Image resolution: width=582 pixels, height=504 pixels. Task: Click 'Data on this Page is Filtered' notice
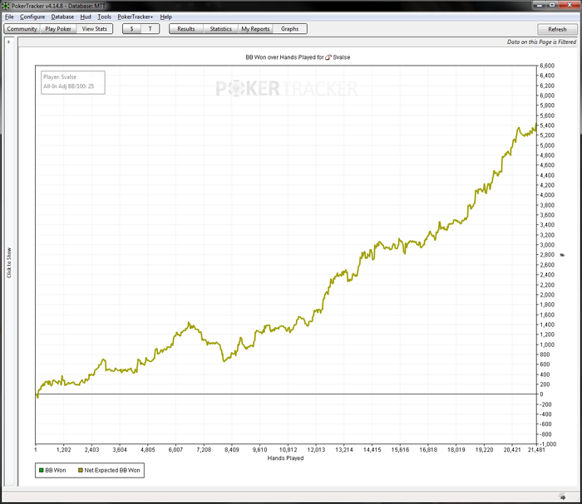[x=541, y=42]
